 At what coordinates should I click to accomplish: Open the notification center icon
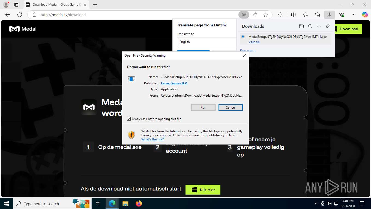coord(362,204)
